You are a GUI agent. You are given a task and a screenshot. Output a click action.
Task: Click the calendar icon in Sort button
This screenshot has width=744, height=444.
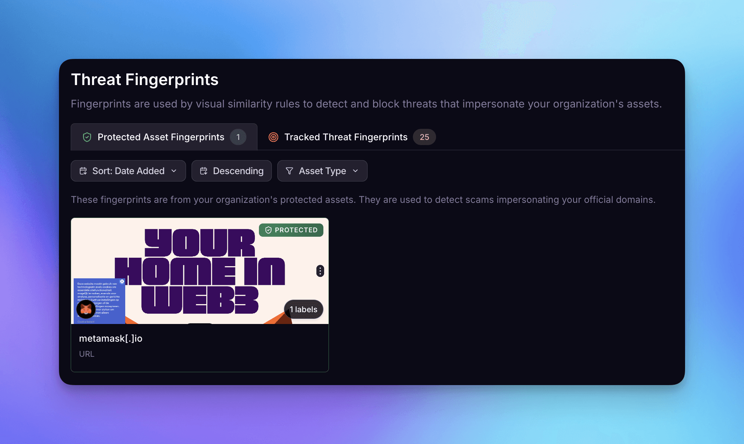83,171
